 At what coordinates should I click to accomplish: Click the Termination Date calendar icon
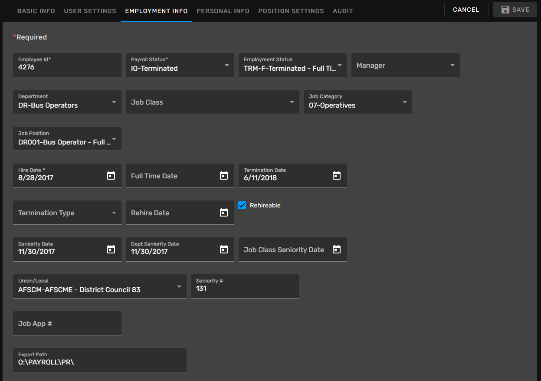tap(337, 176)
